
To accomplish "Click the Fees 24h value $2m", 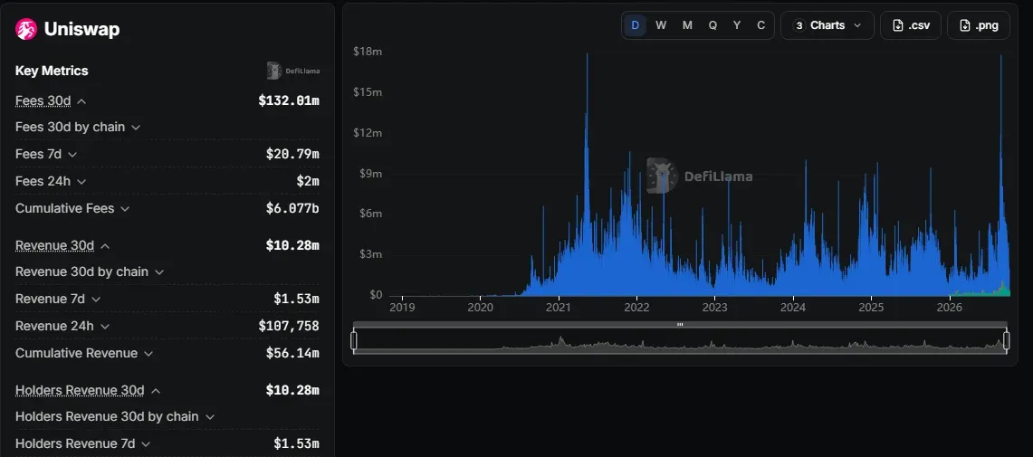I will 308,181.
